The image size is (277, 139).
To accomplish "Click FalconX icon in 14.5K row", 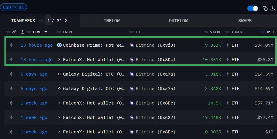I will point(59,103).
